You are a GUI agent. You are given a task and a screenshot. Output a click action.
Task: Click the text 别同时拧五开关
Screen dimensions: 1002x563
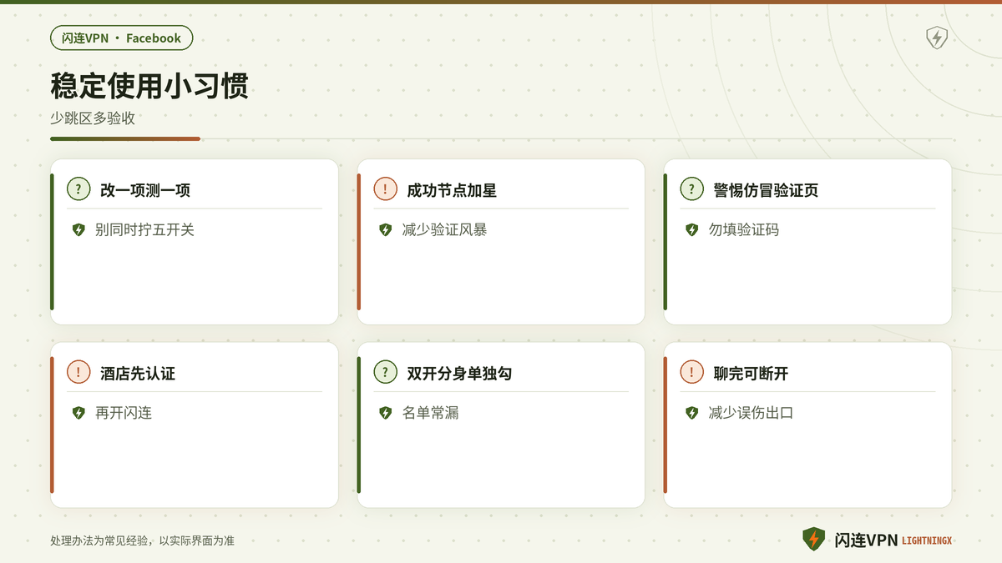tap(144, 229)
